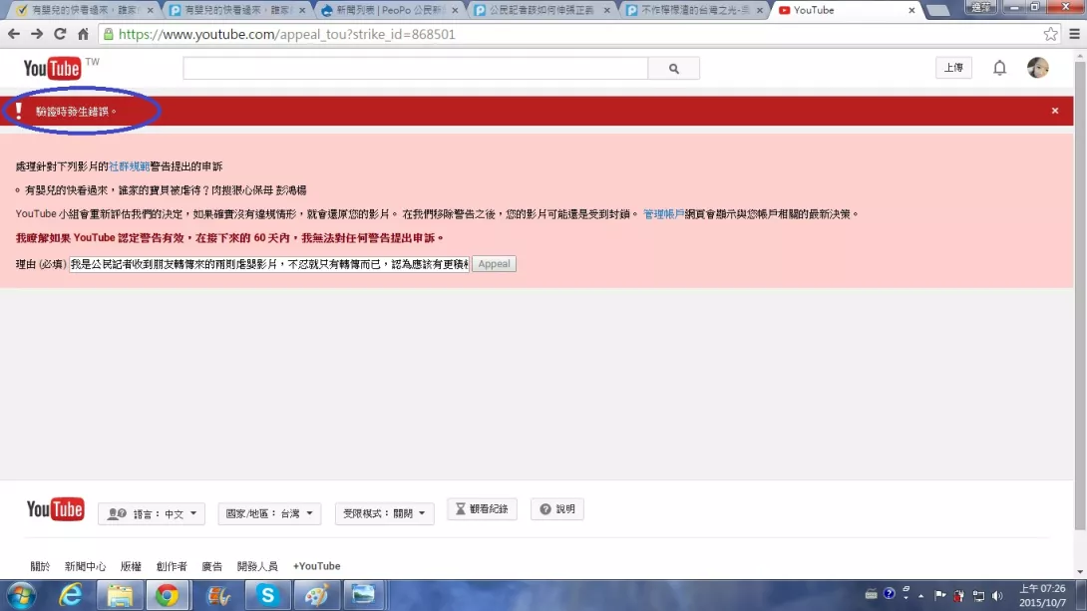The height and width of the screenshot is (611, 1087).
Task: Open Paint from the taskbar
Action: click(315, 595)
